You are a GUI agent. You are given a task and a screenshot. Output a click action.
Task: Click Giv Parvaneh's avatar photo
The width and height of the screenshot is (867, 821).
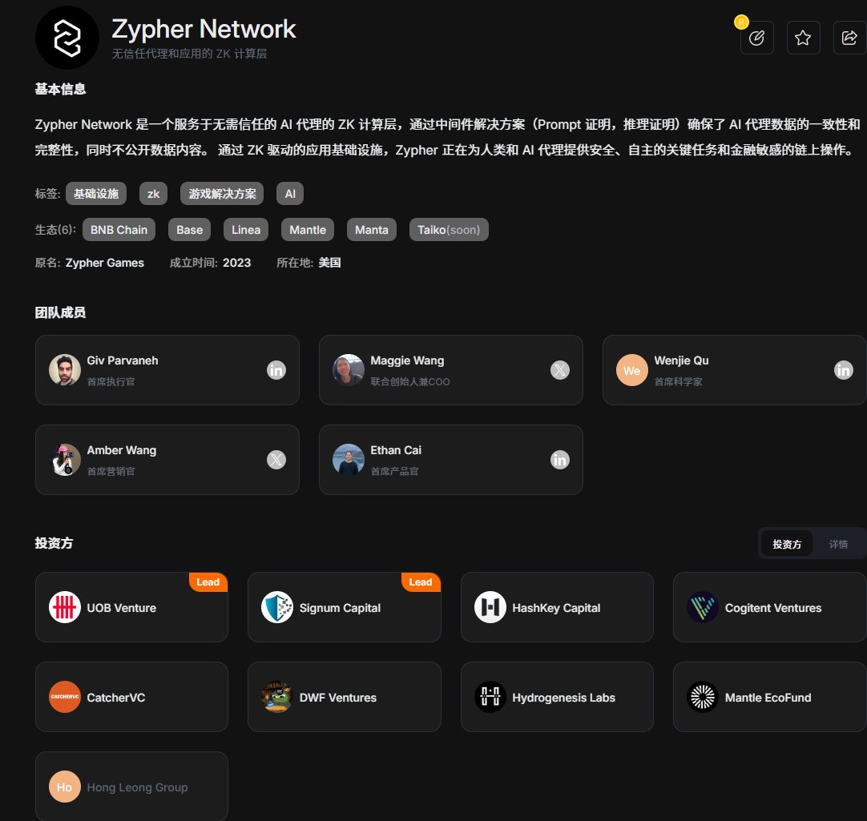point(65,370)
